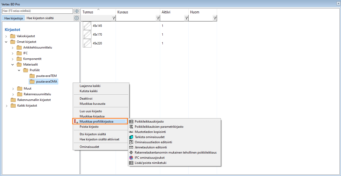Click the Hae kirjastoja tab
Screen dimensions: 341x176
(13, 18)
